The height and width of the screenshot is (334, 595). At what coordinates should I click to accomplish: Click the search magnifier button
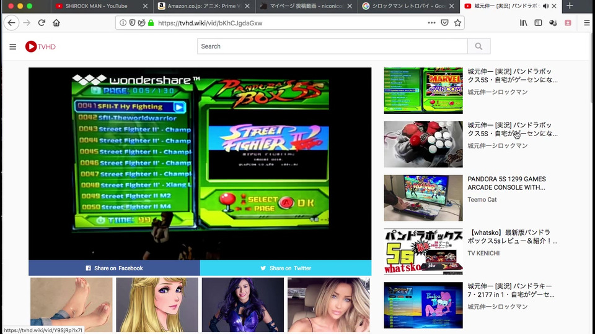479,46
